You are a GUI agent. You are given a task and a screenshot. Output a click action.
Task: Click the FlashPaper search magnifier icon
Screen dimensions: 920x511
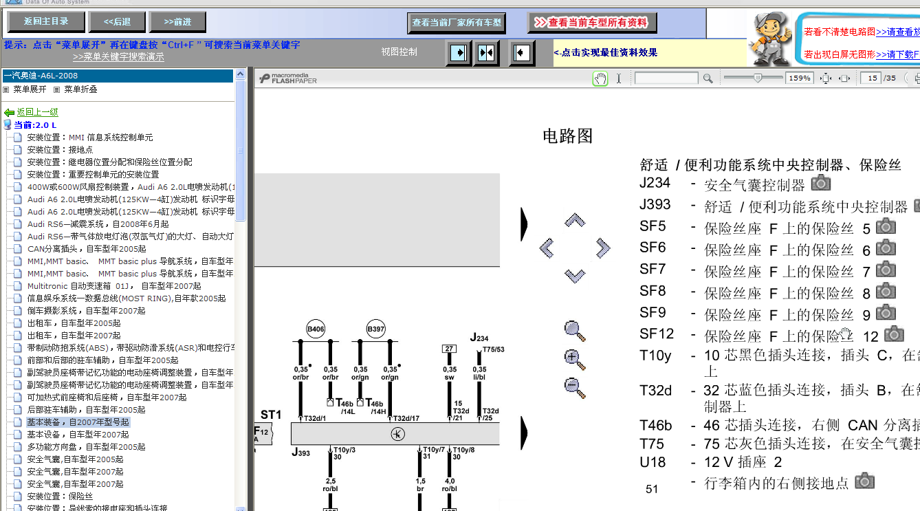click(708, 79)
